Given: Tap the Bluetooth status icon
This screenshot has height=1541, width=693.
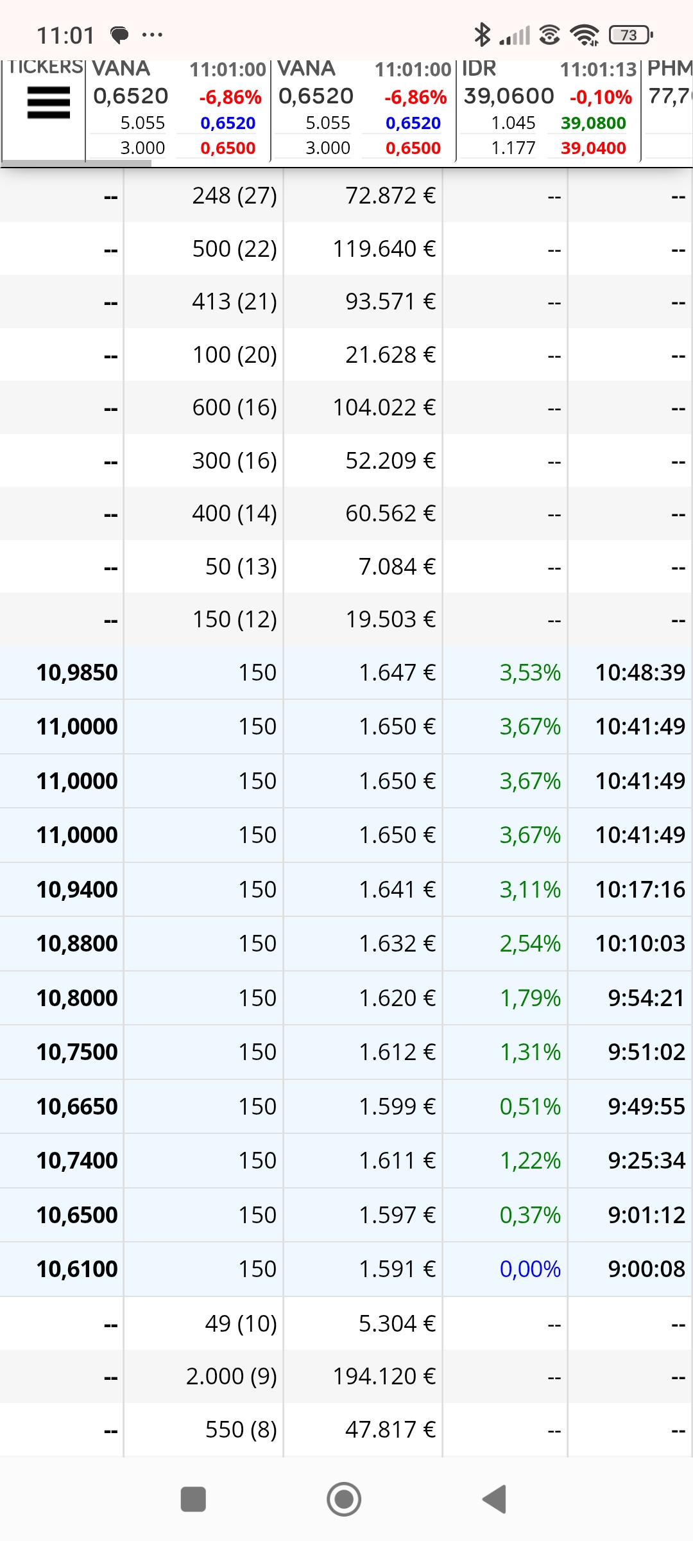Looking at the screenshot, I should coord(482,35).
